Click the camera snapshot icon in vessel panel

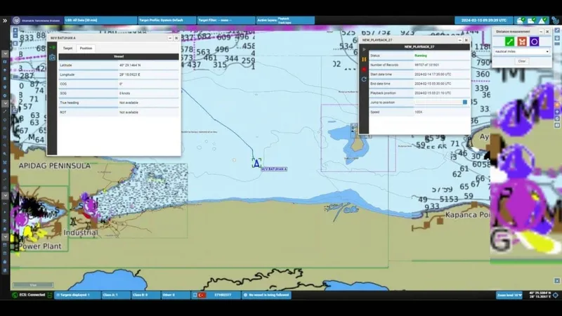click(52, 57)
